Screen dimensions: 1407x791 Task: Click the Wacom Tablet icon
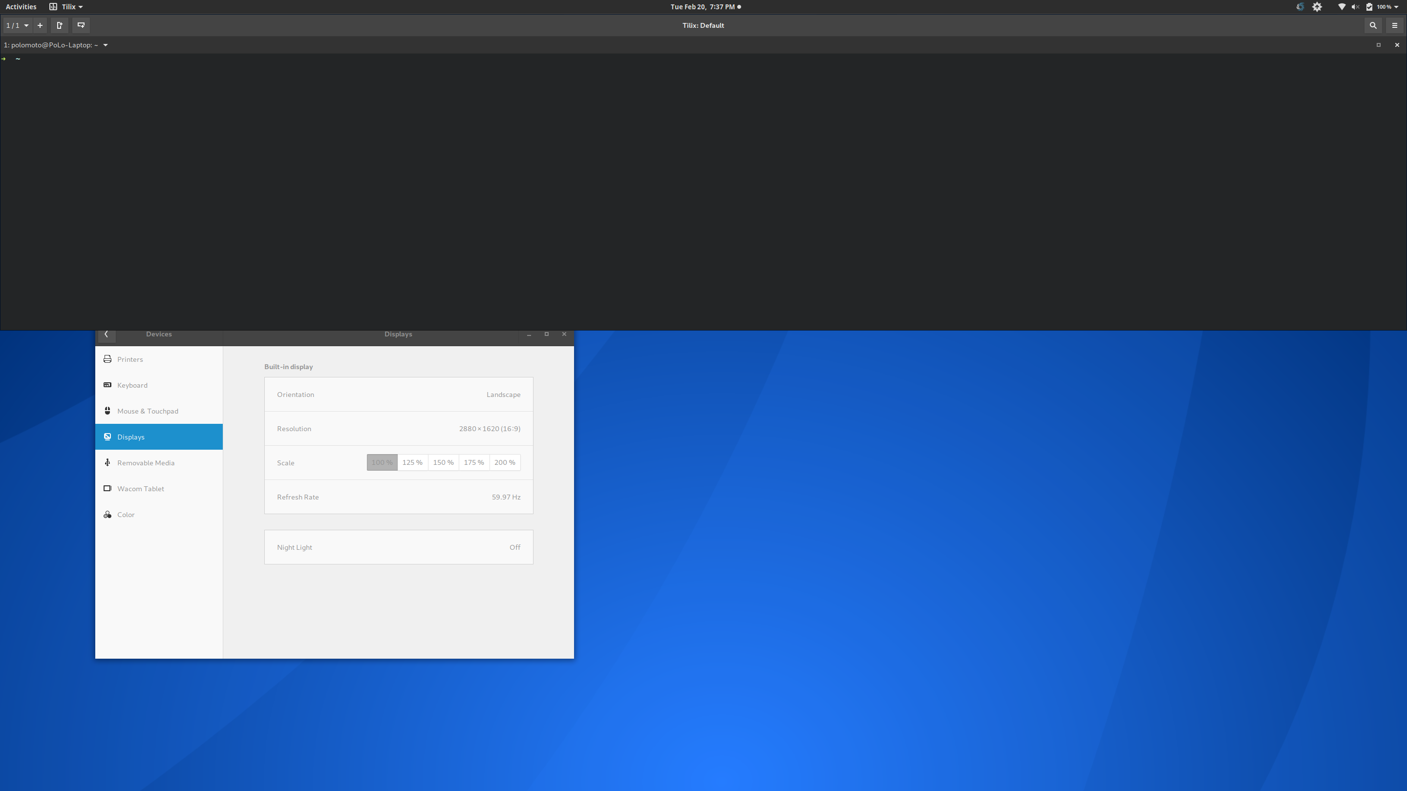tap(107, 488)
